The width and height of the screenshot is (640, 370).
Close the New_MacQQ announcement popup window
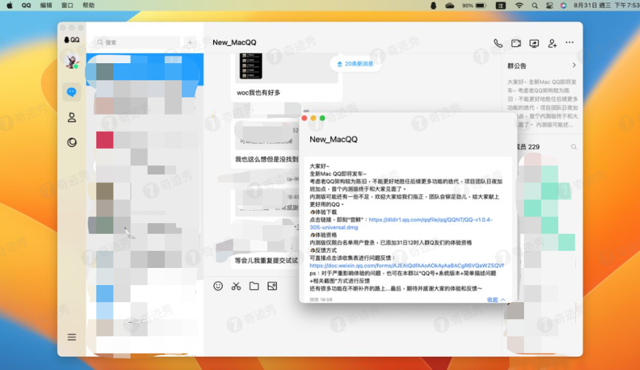click(304, 118)
